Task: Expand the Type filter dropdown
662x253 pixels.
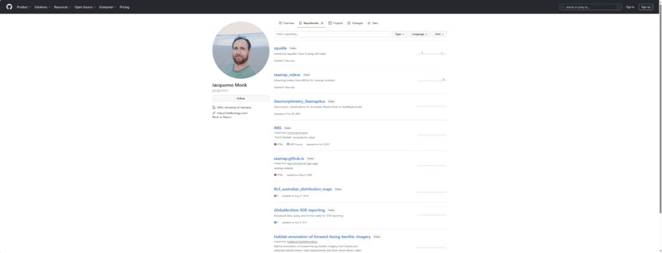Action: pyautogui.click(x=400, y=34)
